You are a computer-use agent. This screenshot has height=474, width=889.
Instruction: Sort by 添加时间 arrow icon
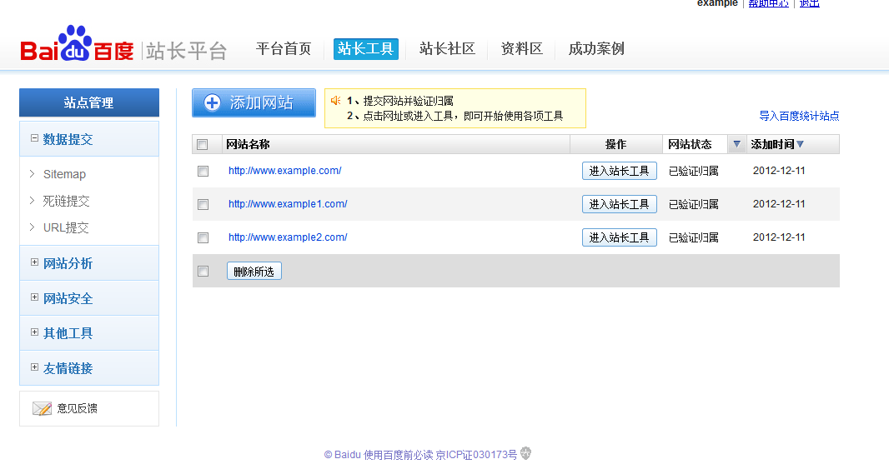801,144
